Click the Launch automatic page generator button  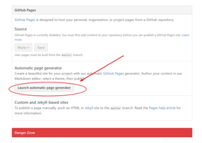pos(44,88)
